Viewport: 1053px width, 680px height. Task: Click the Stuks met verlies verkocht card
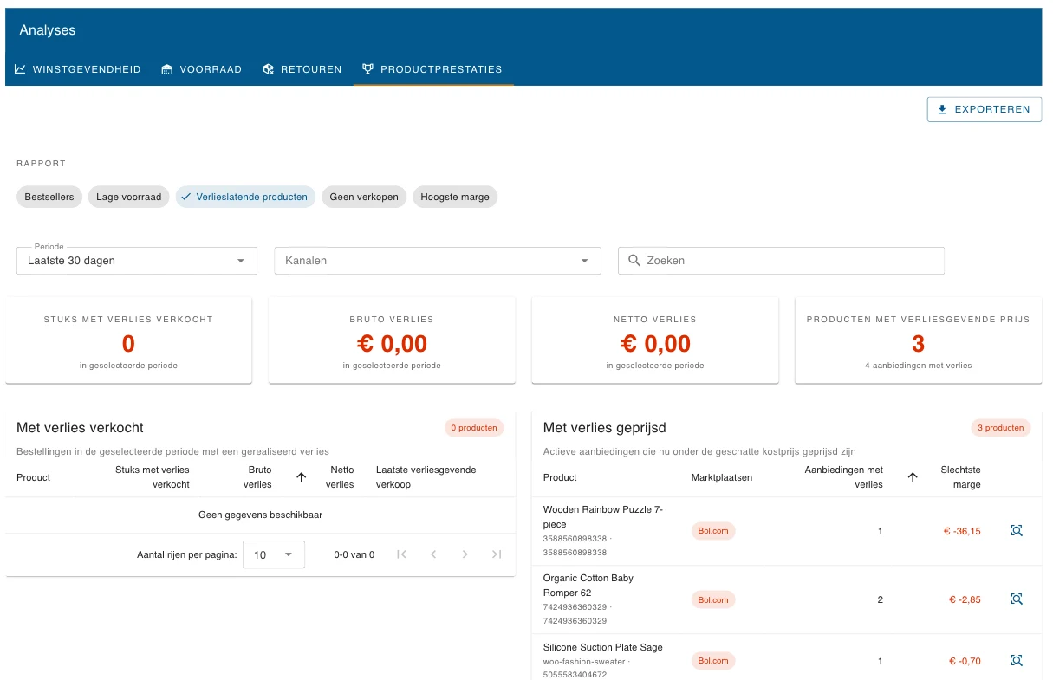pyautogui.click(x=128, y=340)
